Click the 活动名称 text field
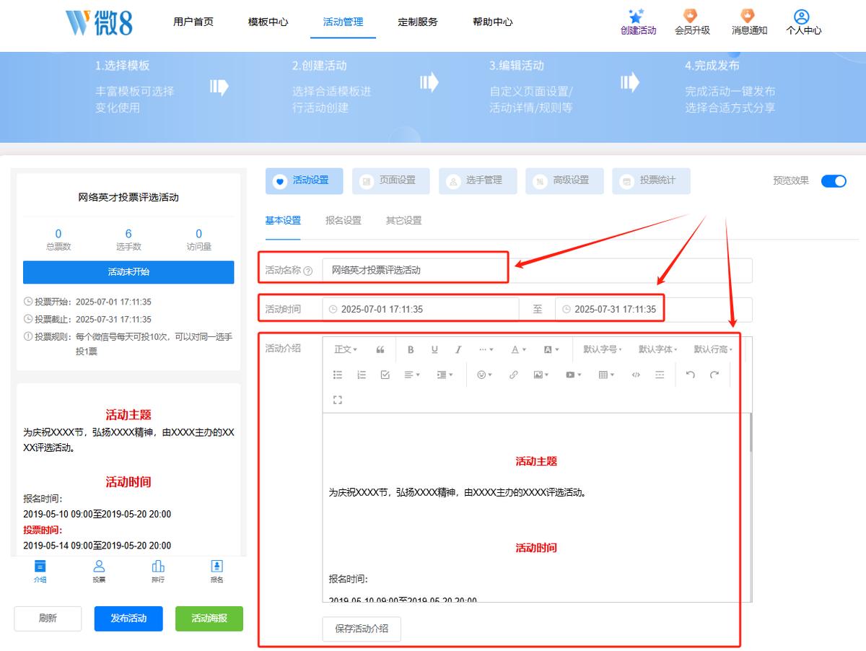866x651 pixels. [x=537, y=271]
